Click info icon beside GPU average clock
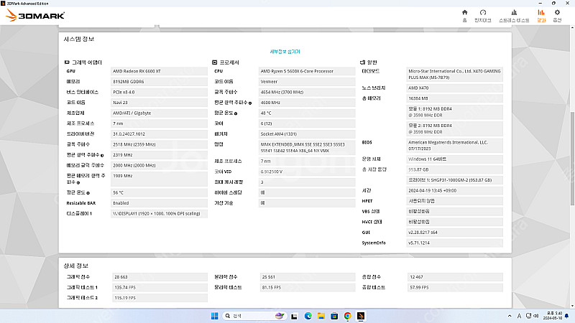 pos(102,155)
